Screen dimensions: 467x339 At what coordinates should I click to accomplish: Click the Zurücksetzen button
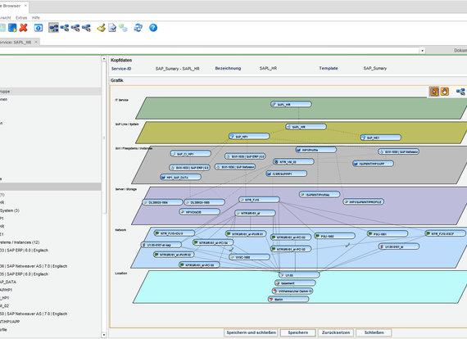pos(336,332)
